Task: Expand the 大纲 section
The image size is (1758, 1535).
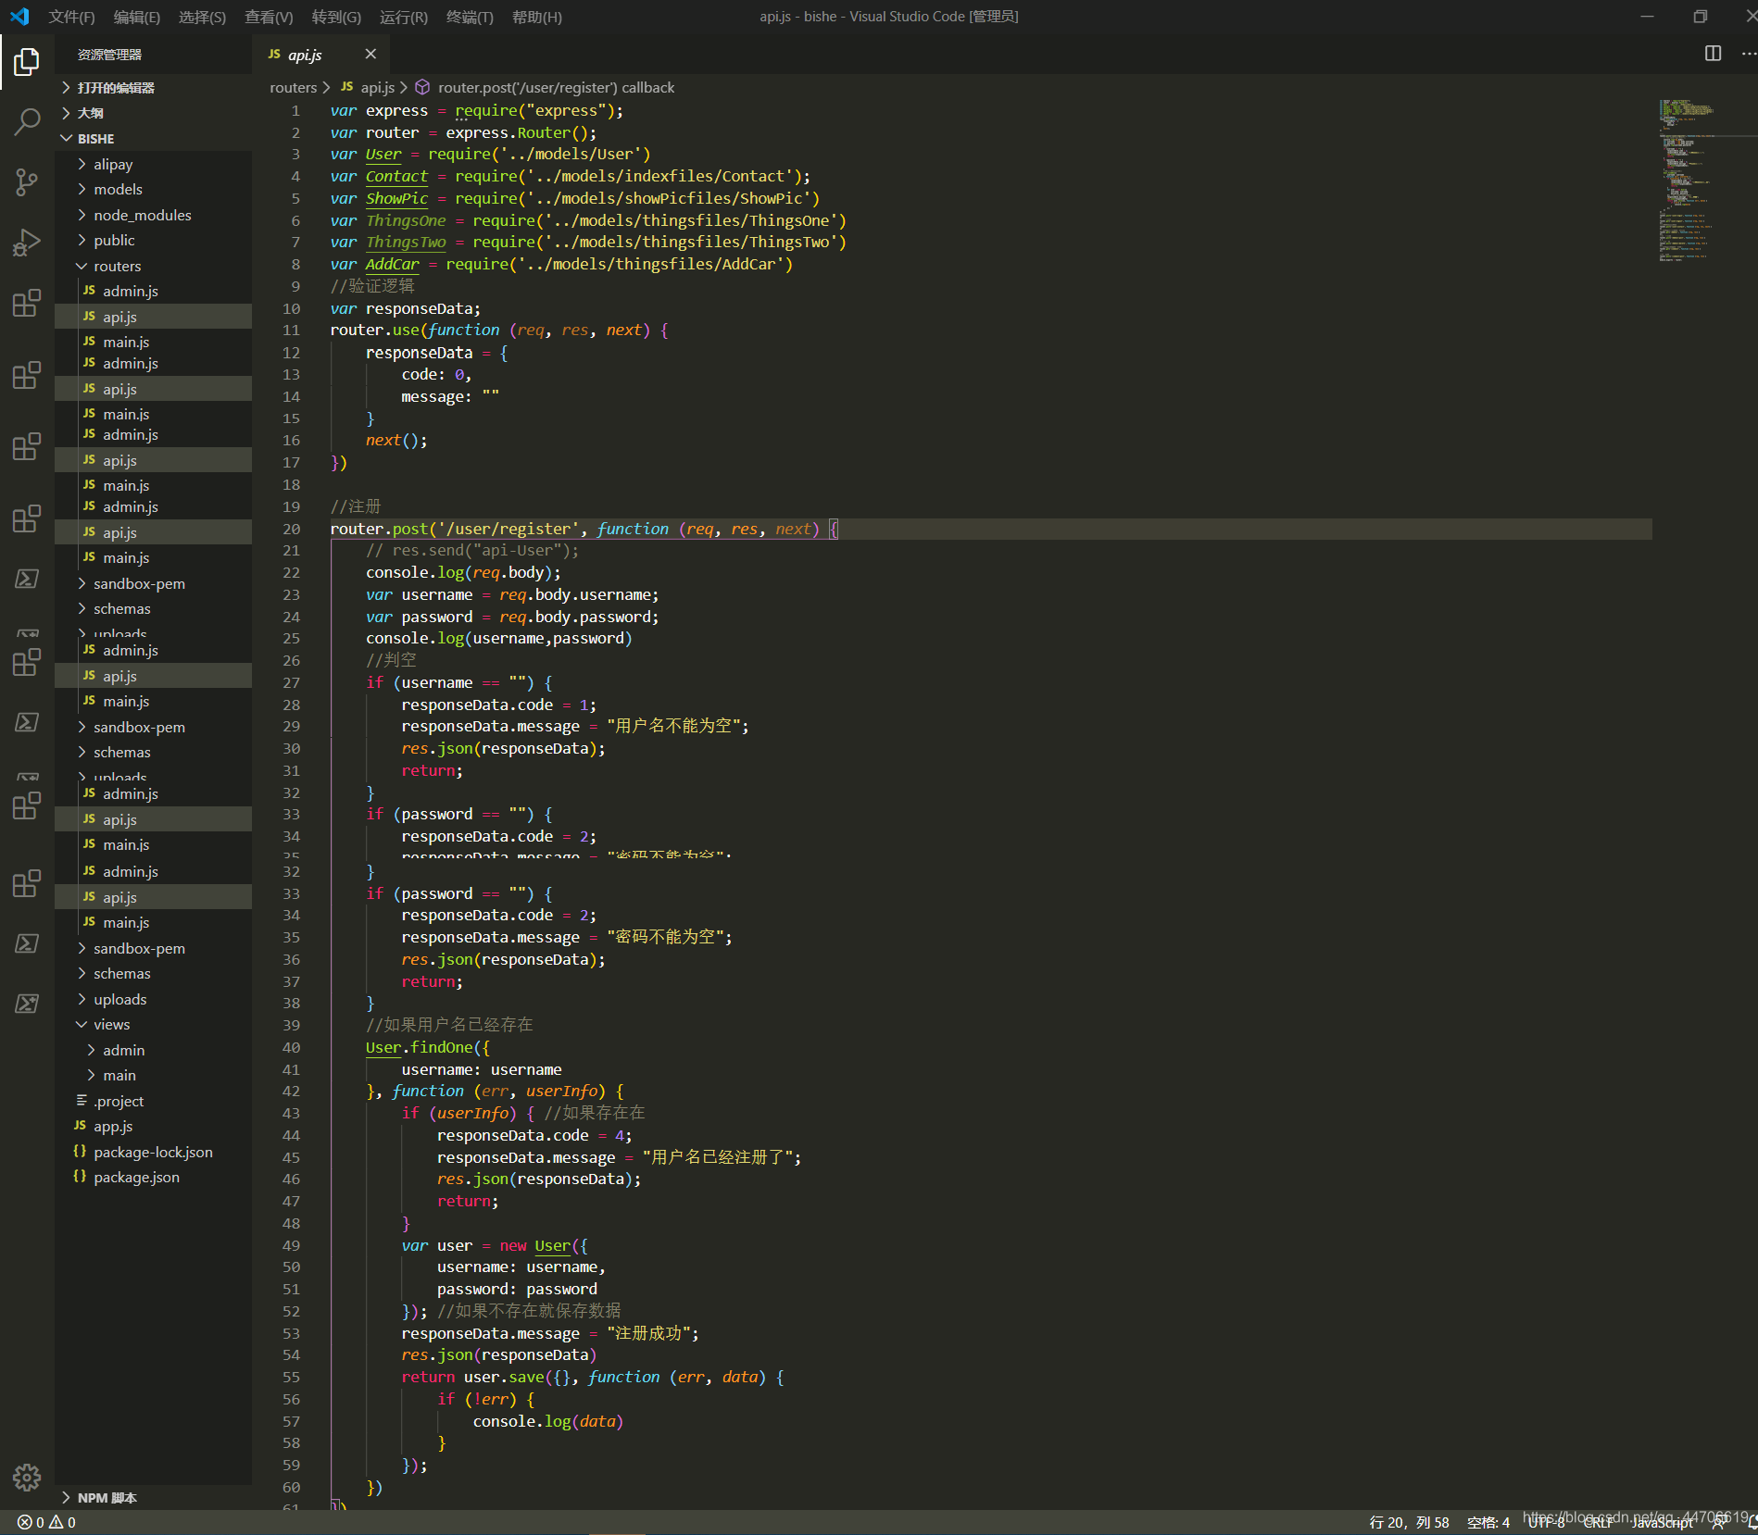Action: tap(153, 113)
